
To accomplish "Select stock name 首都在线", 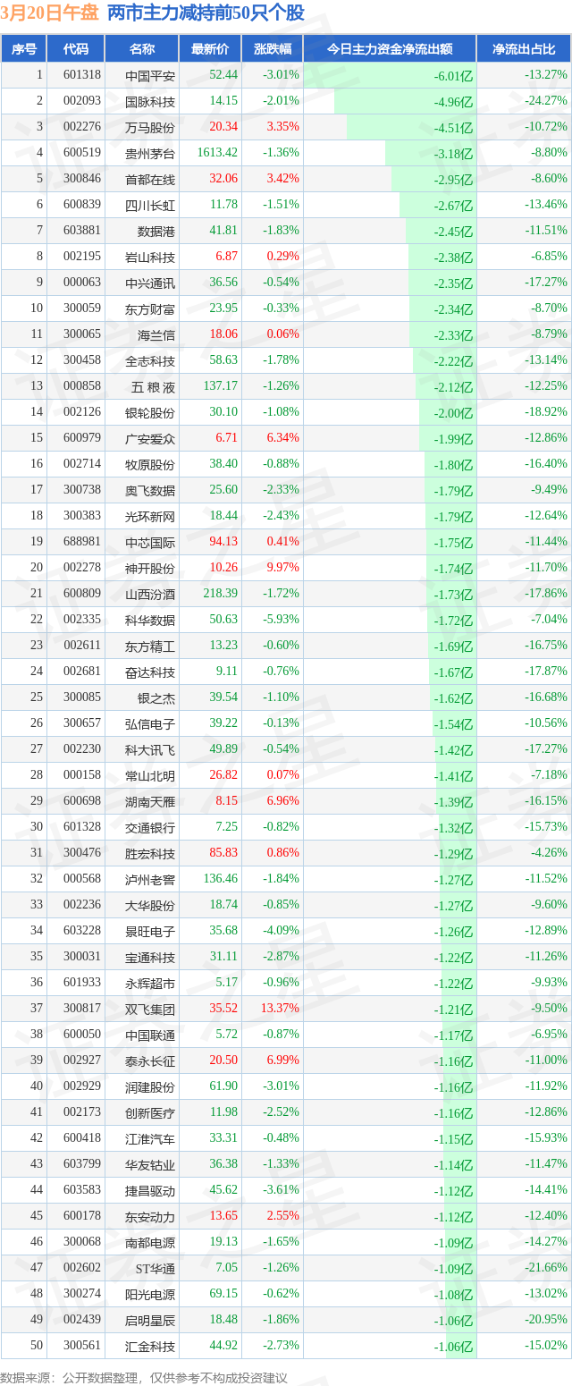I will point(151,179).
